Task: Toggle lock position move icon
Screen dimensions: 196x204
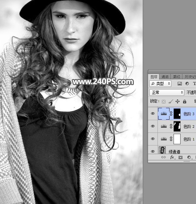Action: (177, 101)
